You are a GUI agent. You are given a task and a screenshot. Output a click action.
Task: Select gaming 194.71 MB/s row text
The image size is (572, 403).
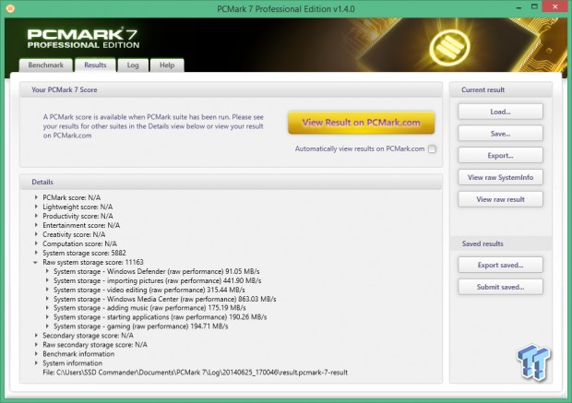(x=141, y=326)
